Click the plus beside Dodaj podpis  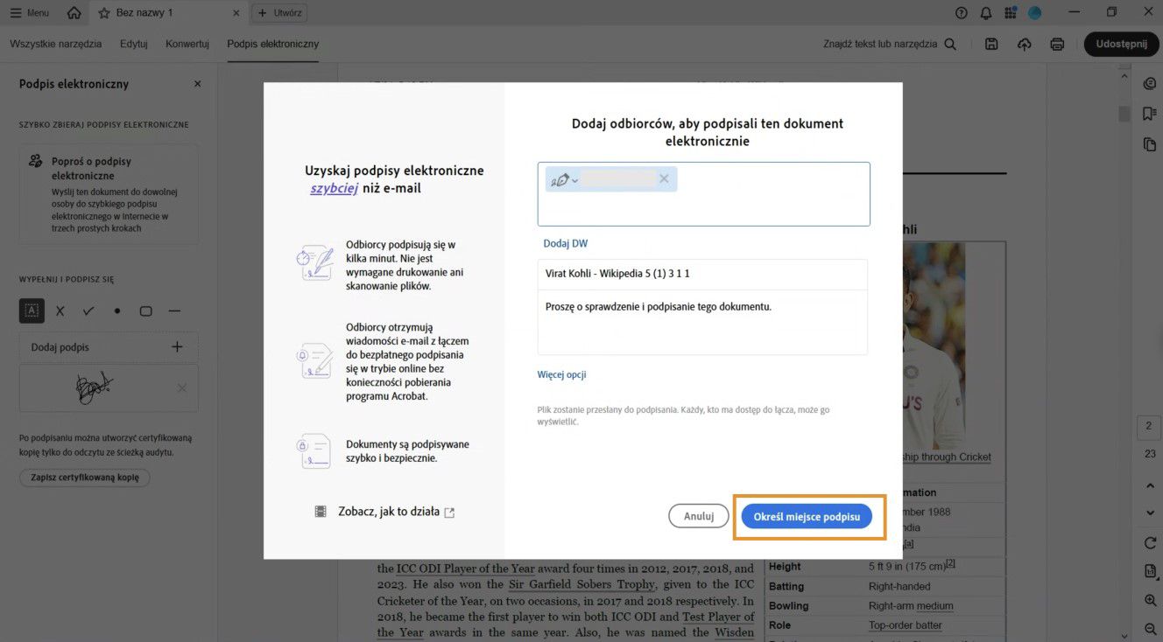177,347
